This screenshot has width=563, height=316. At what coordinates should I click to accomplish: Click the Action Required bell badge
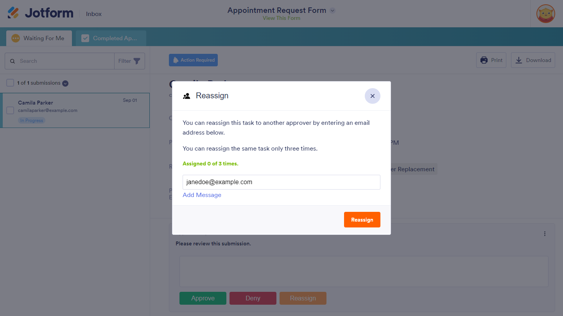193,60
